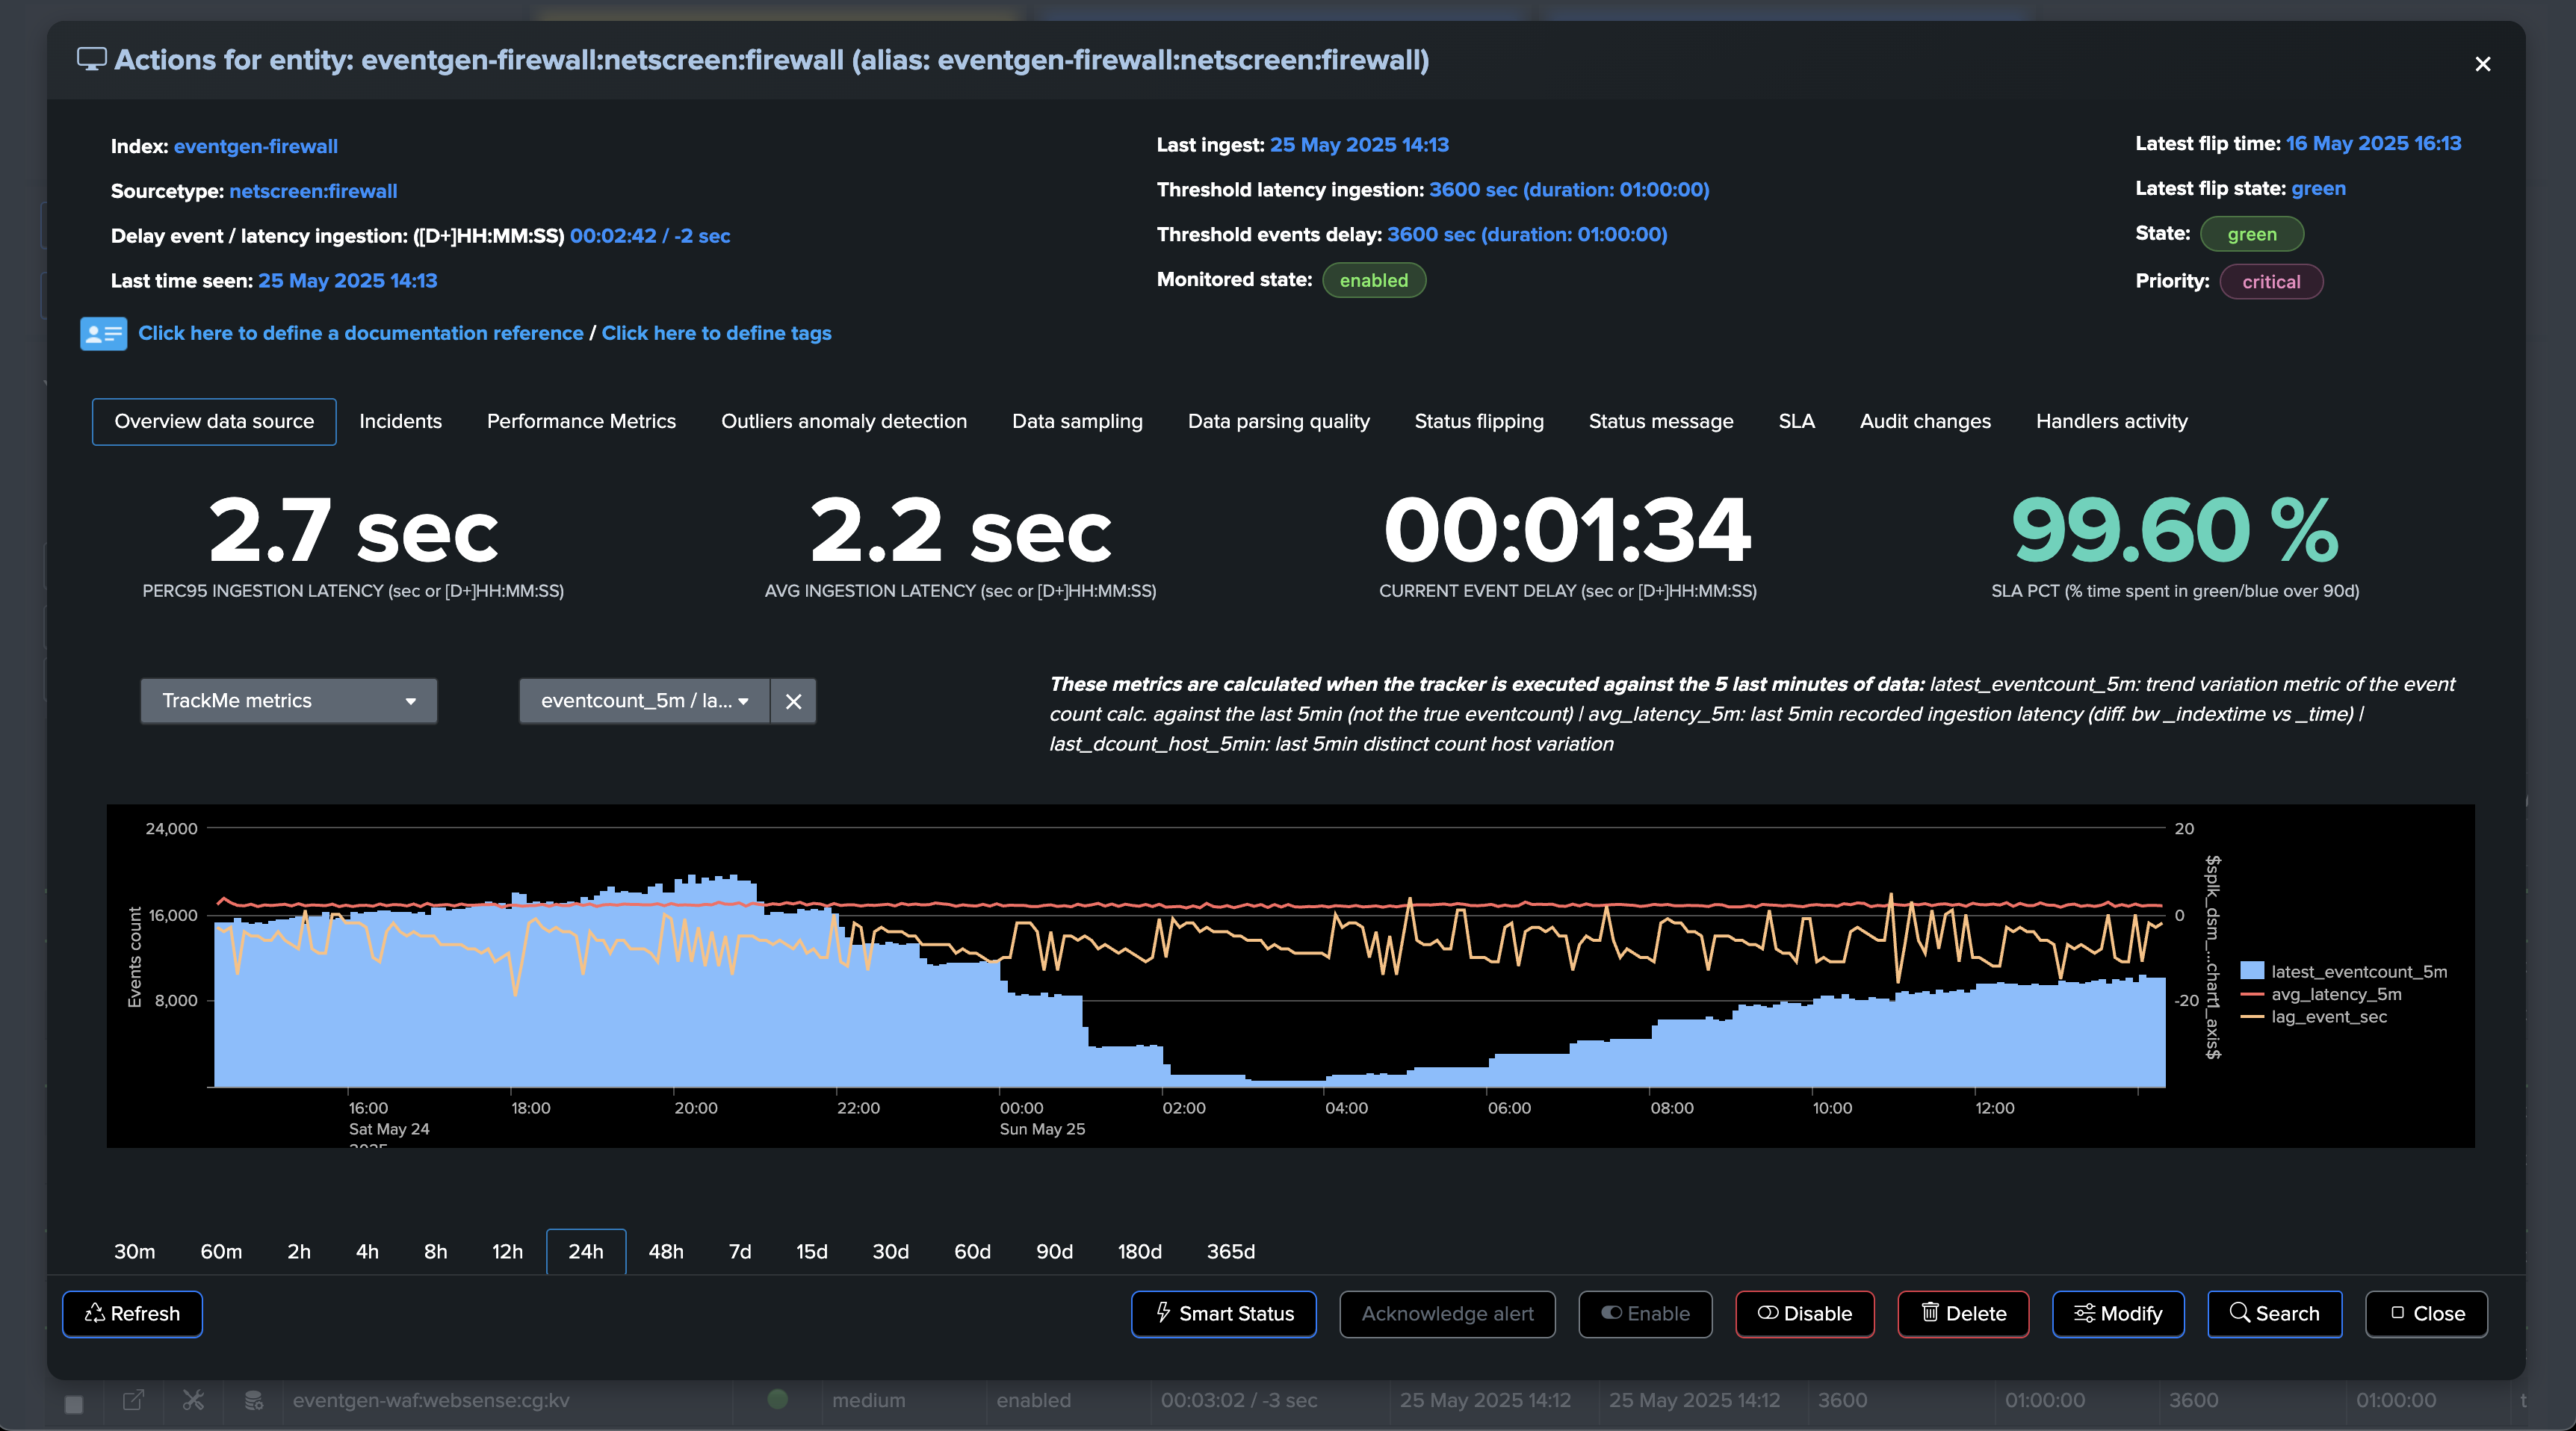Switch to the Status flipping tab
This screenshot has width=2576, height=1431.
pos(1478,421)
